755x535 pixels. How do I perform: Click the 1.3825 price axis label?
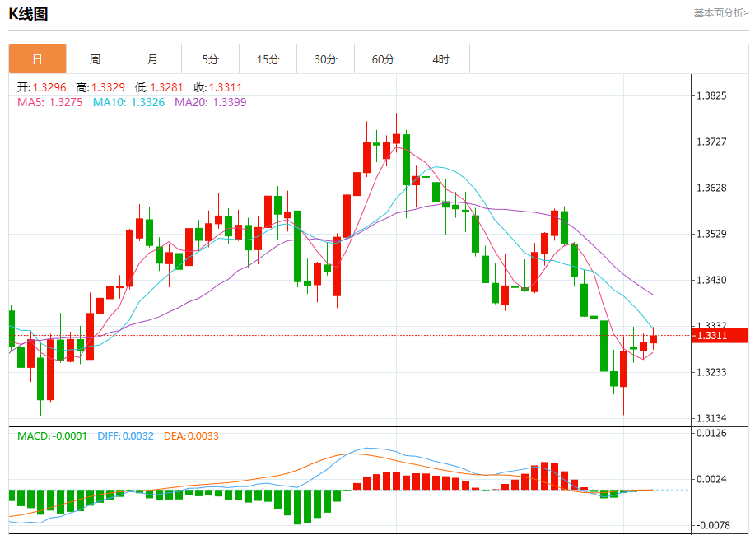point(711,95)
